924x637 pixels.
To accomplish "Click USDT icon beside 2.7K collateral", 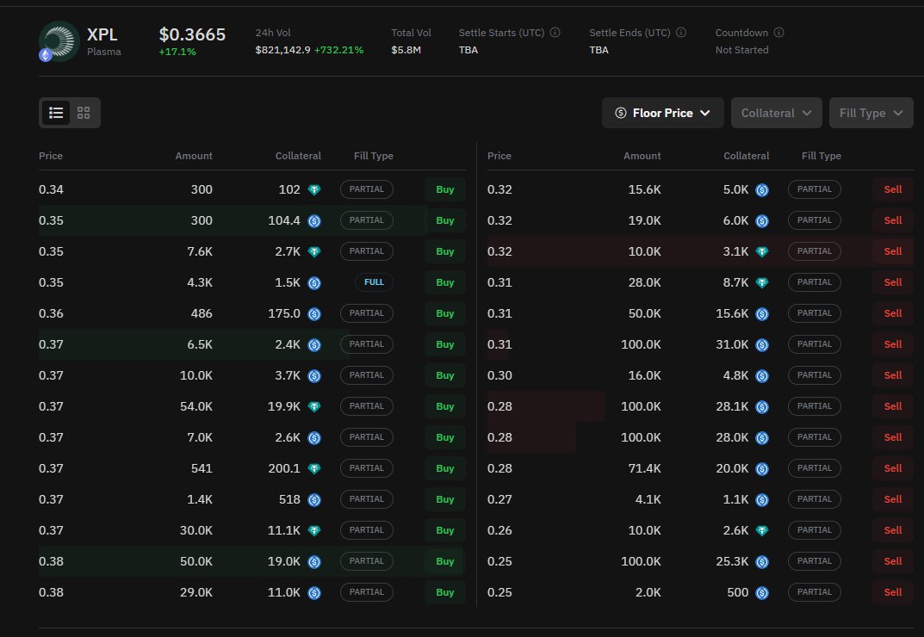I will (314, 251).
